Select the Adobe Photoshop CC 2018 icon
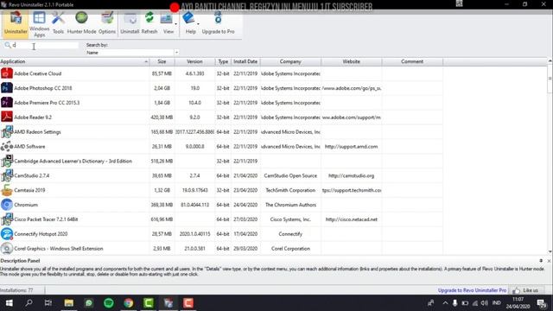 coord(7,88)
